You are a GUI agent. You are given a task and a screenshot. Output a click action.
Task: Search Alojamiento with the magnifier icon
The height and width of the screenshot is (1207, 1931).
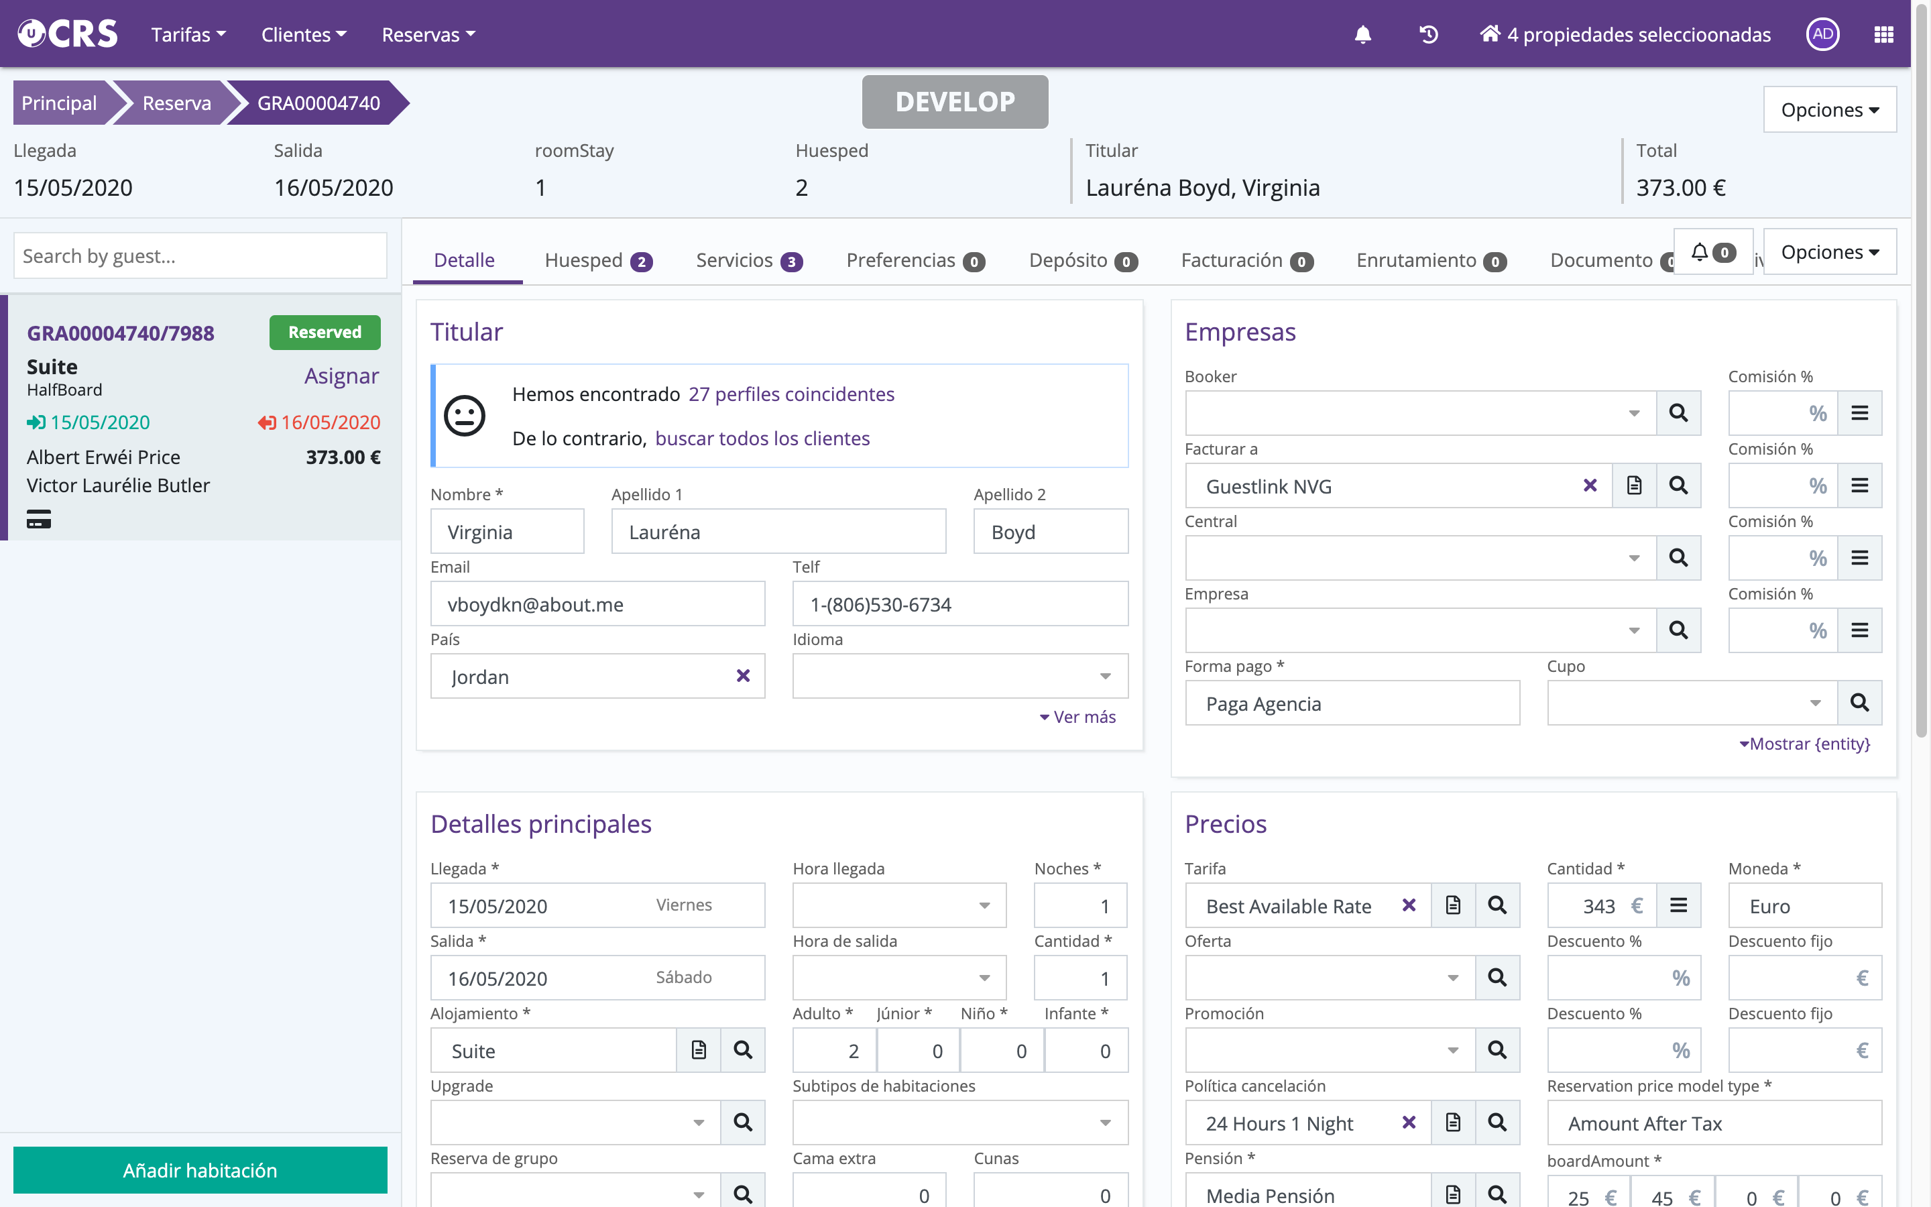(x=742, y=1049)
